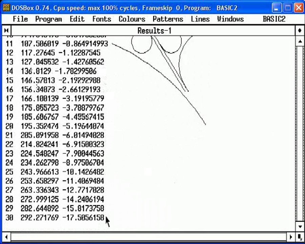This screenshot has height=244, width=305.
Task: Click the value -2.66129193
Action: pos(79,89)
